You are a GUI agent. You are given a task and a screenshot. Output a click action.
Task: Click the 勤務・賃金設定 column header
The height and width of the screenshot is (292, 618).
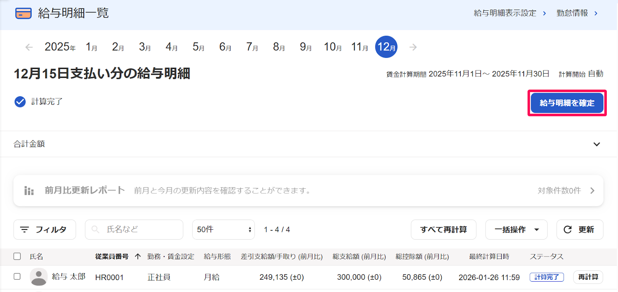click(x=171, y=257)
